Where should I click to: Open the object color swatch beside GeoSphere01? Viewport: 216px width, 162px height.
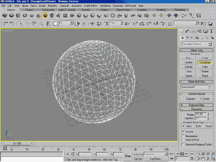[x=211, y=87]
